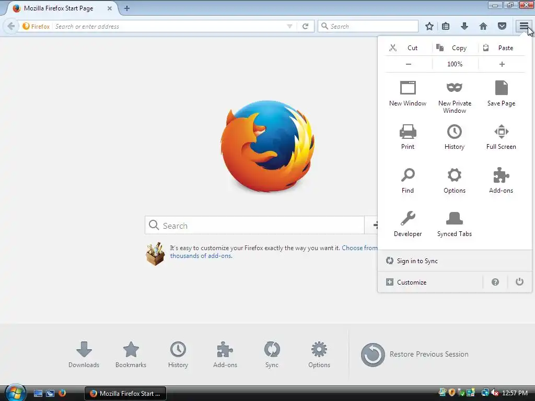Click Show Desktop in quick launch
This screenshot has height=401, width=535.
click(38, 393)
